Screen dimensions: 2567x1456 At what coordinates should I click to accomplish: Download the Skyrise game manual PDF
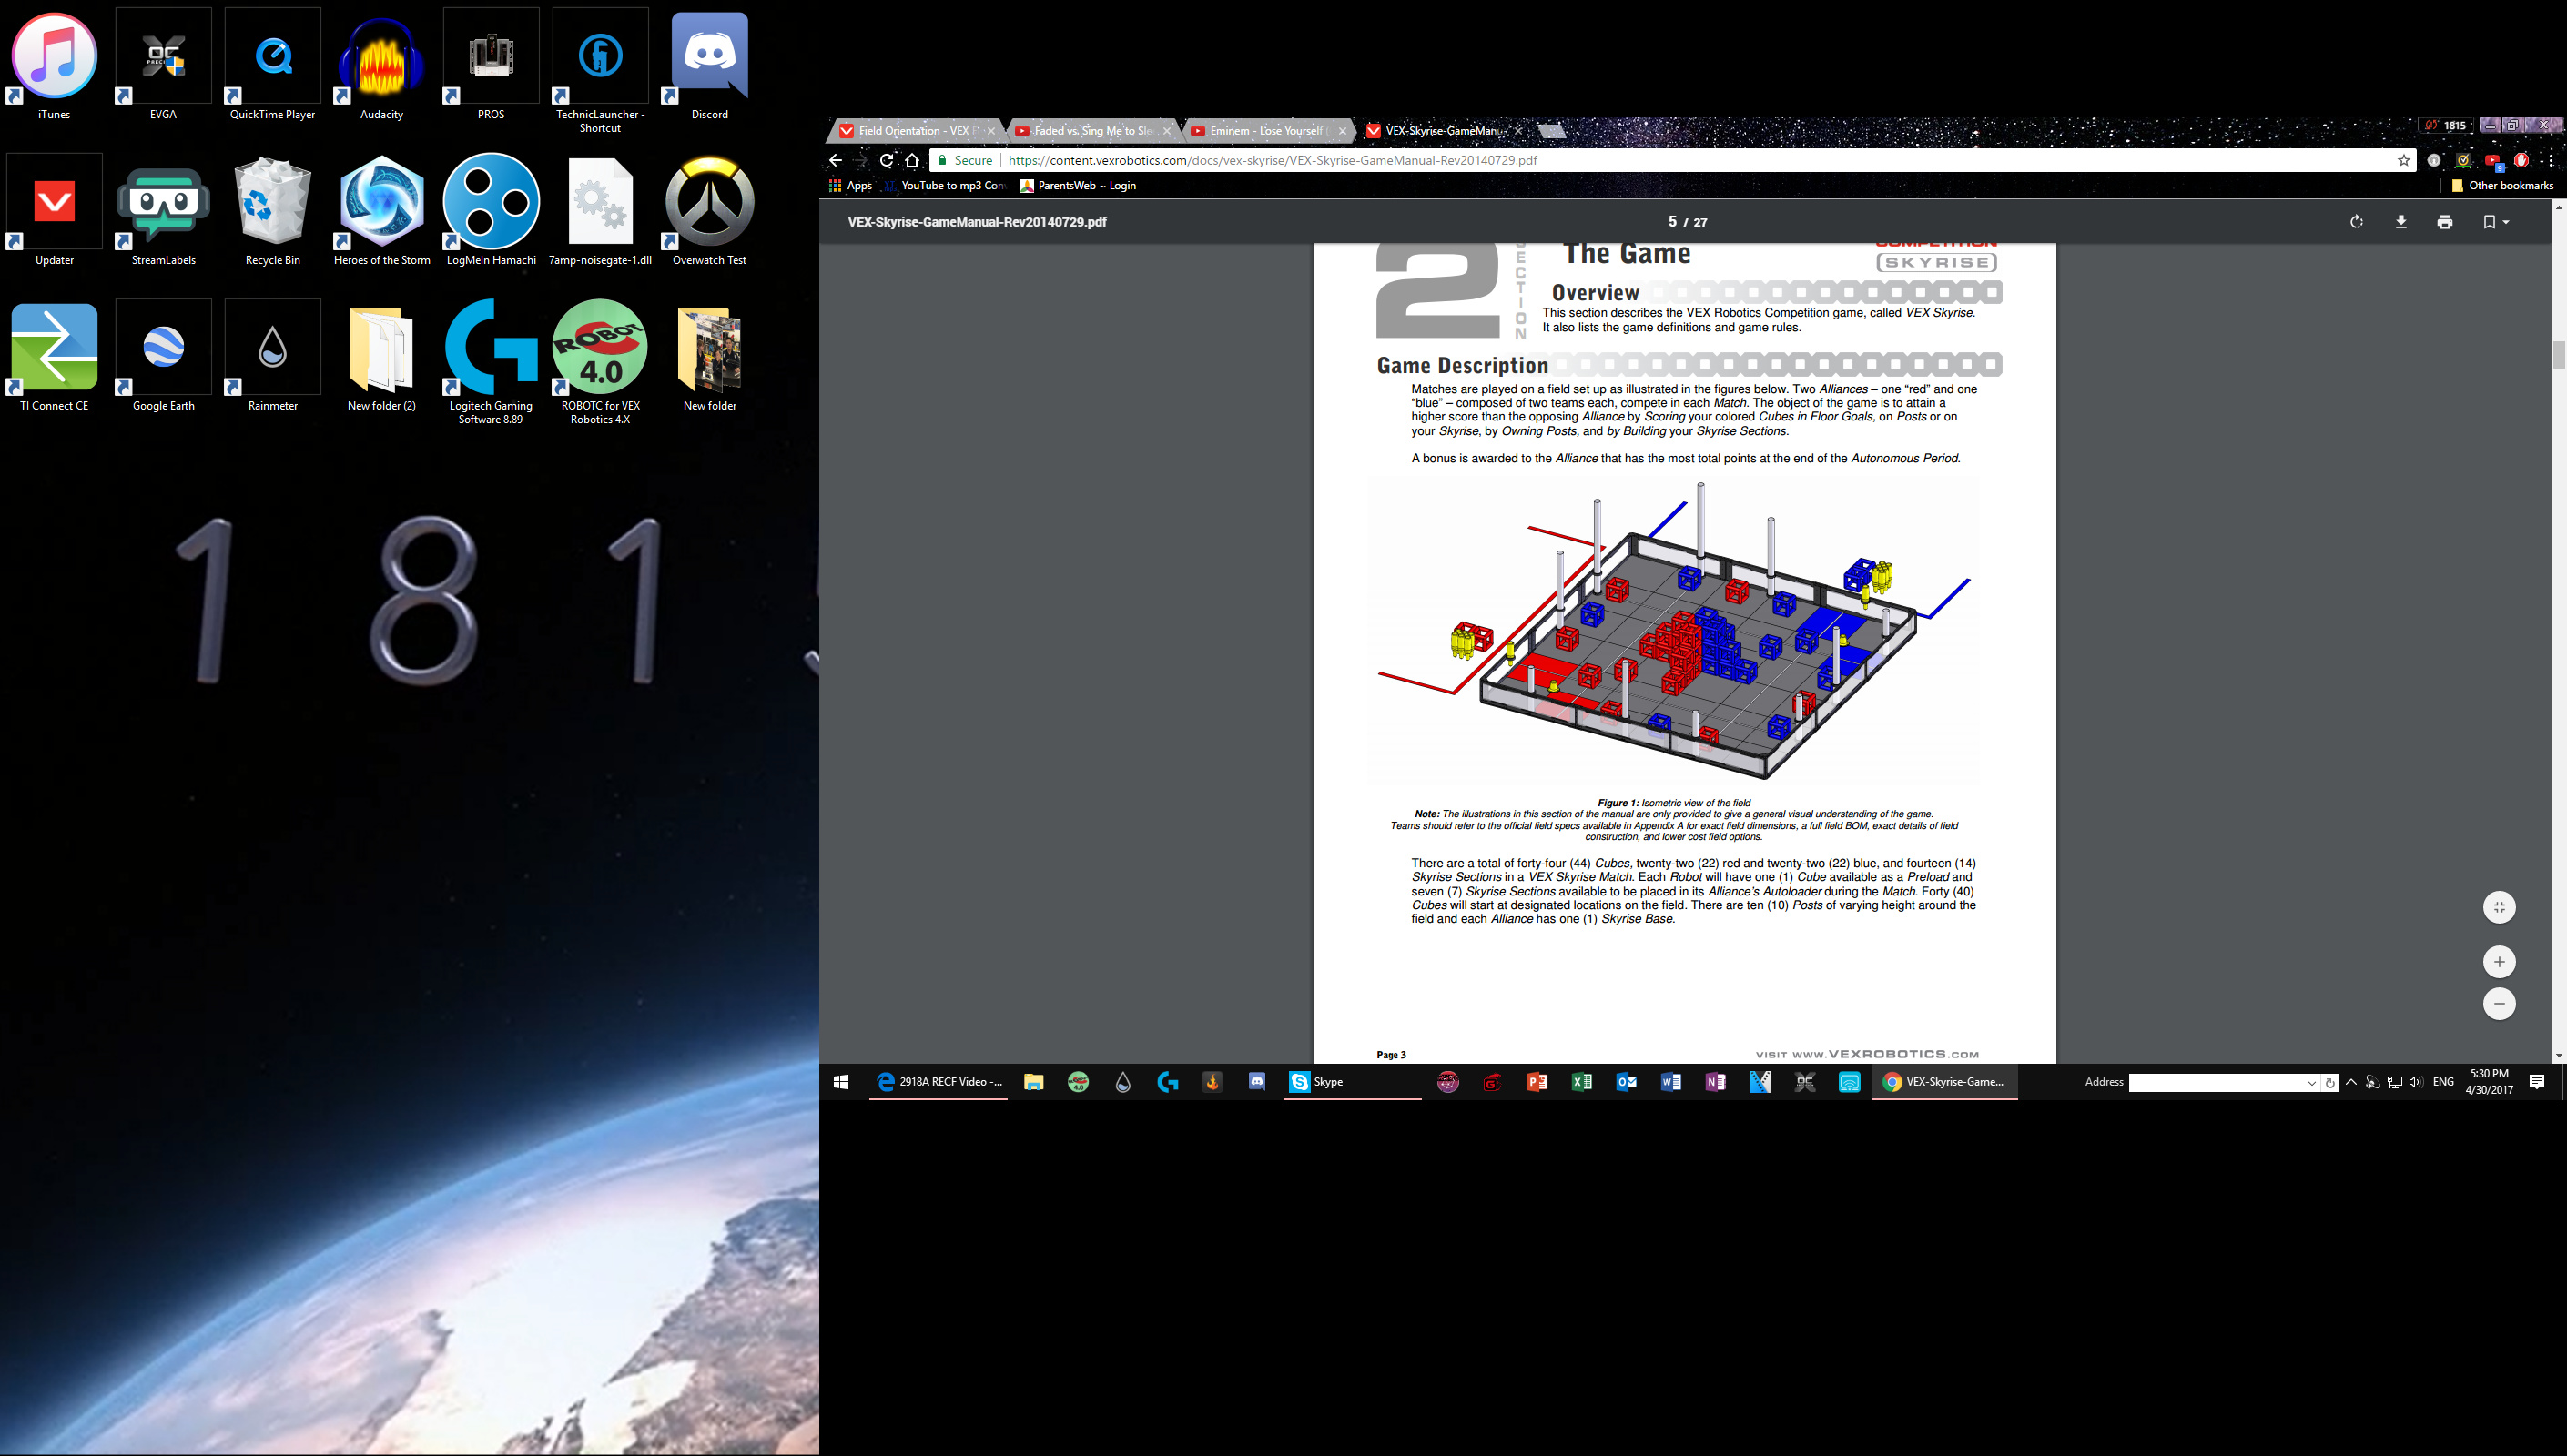[x=2401, y=222]
